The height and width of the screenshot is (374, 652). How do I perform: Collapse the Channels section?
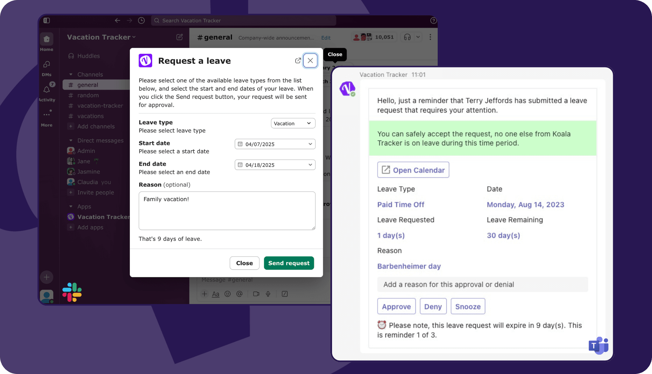(x=71, y=74)
